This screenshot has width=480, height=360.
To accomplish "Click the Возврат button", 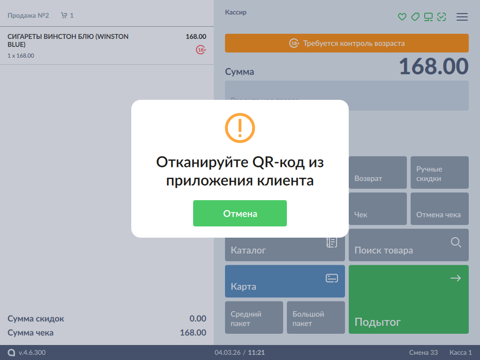I will [x=378, y=172].
